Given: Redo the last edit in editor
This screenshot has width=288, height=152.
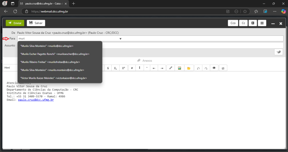Looking at the screenshot, I should (x=206, y=68).
